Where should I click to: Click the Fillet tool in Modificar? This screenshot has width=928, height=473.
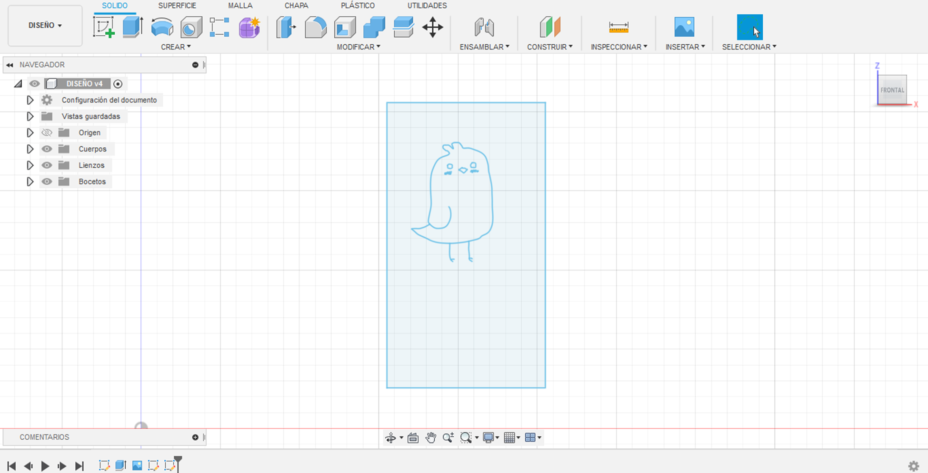tap(316, 27)
